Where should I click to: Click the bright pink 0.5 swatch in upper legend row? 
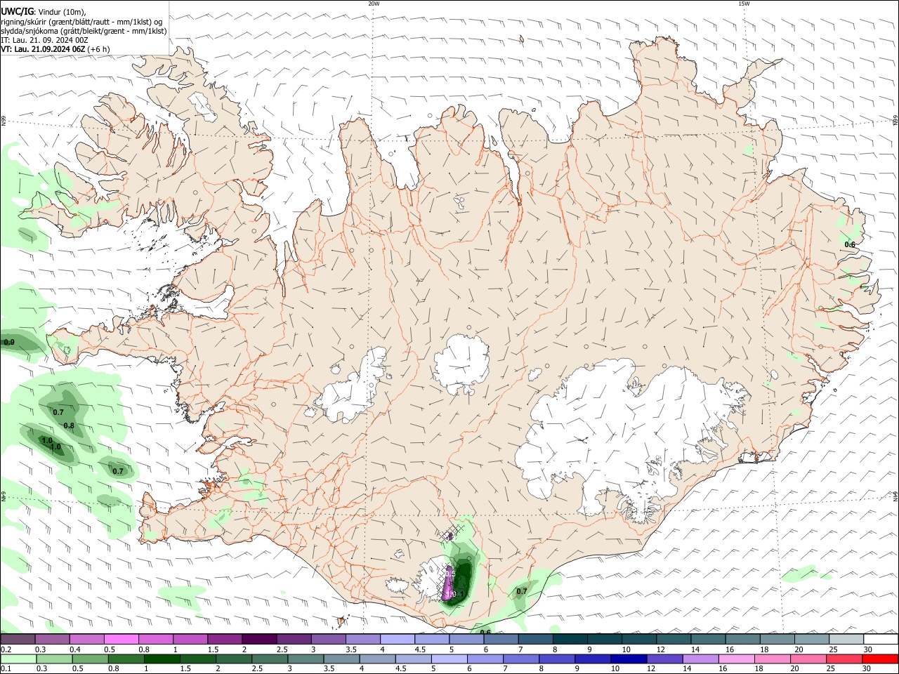point(121,640)
